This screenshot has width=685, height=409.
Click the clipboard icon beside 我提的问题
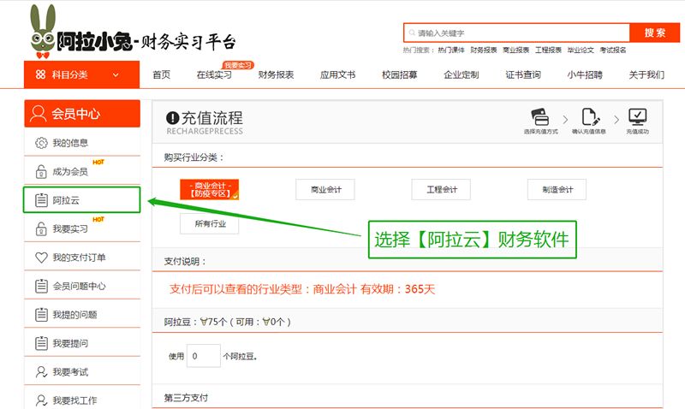(x=41, y=315)
